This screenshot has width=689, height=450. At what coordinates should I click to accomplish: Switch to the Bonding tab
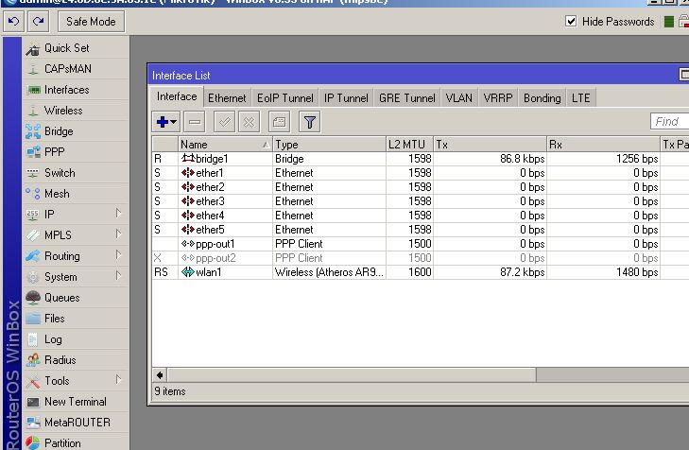[543, 98]
